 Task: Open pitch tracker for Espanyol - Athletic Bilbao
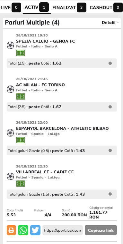click(x=21, y=140)
